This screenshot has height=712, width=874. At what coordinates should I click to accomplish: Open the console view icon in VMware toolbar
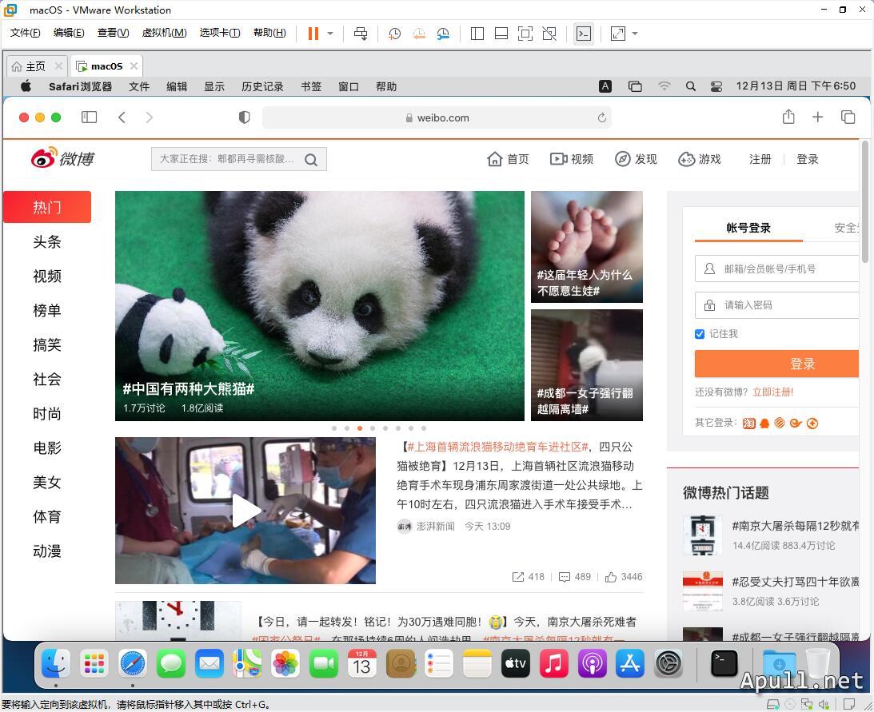pos(584,34)
